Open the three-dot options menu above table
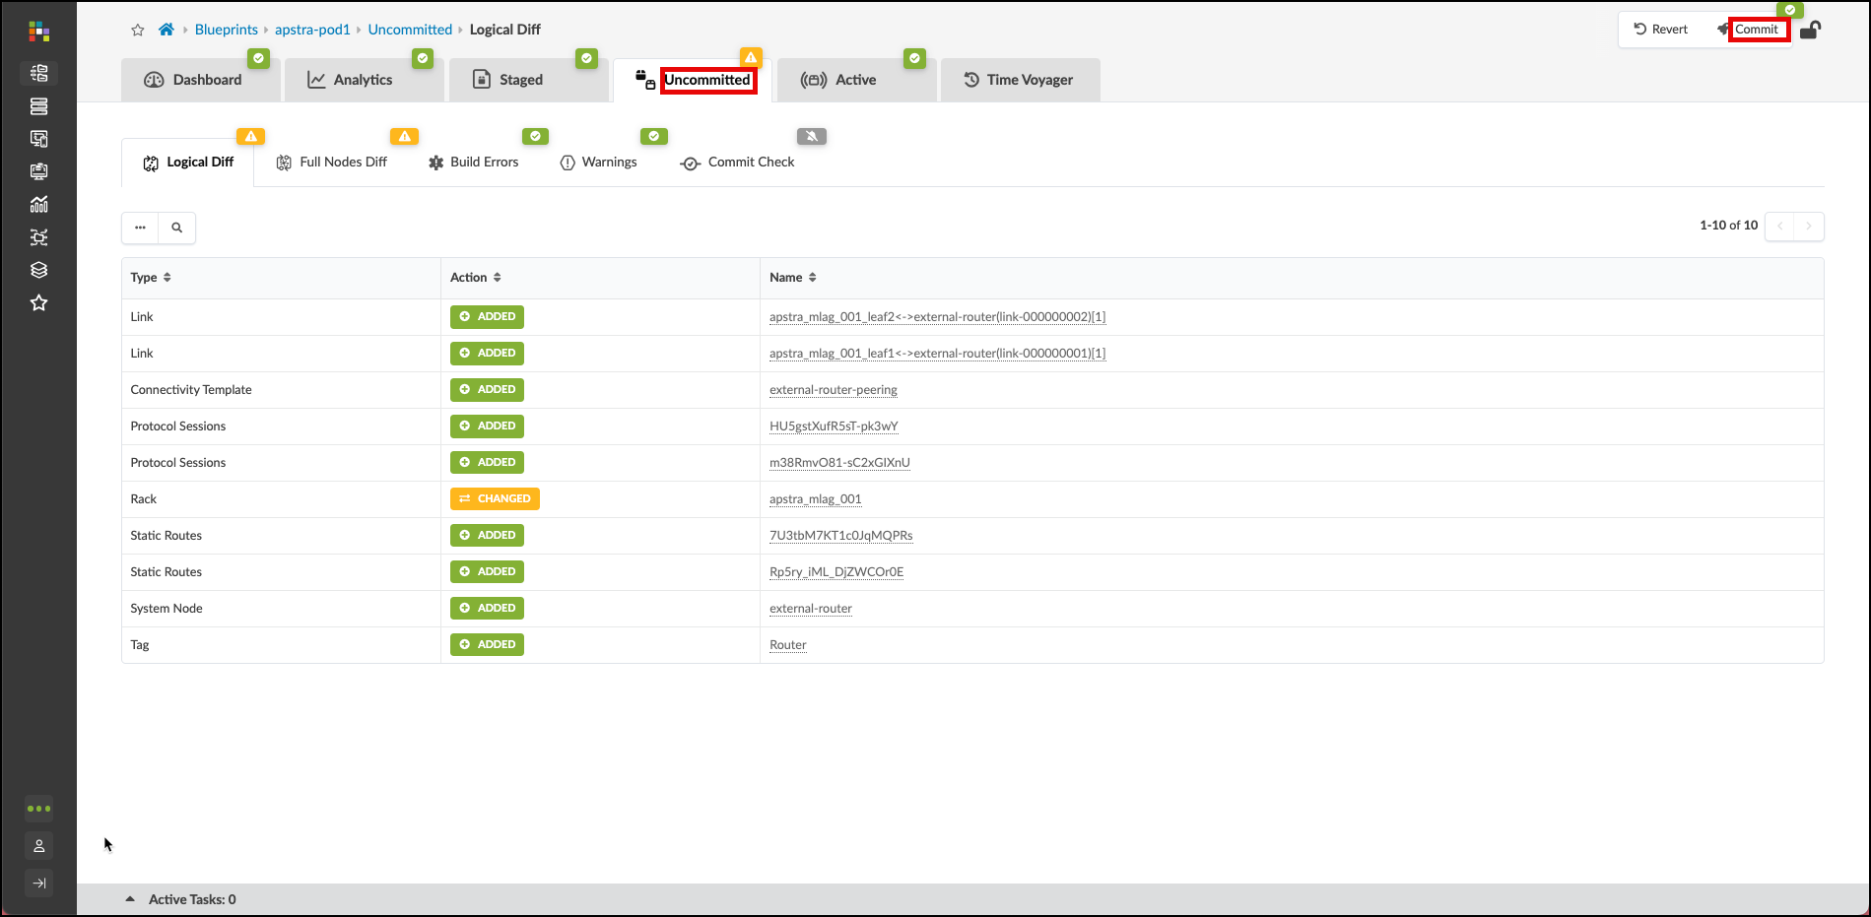The image size is (1871, 917). click(x=140, y=228)
